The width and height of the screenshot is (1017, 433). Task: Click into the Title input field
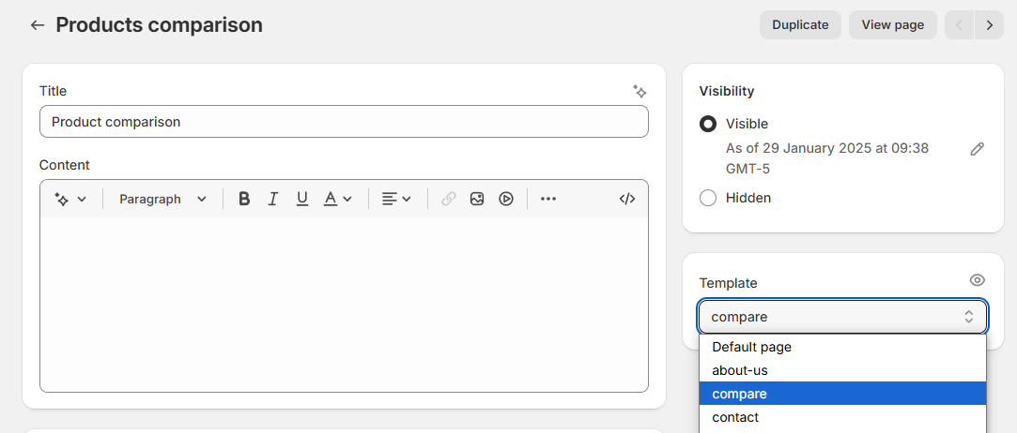point(344,122)
